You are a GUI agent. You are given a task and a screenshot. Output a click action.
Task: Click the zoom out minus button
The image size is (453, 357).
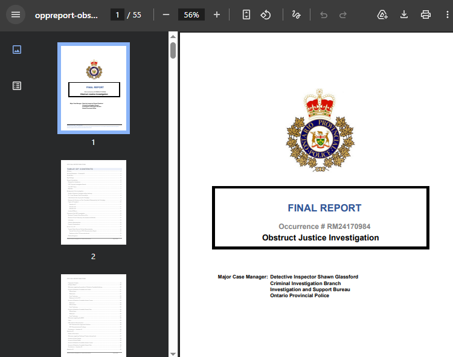[x=166, y=14]
